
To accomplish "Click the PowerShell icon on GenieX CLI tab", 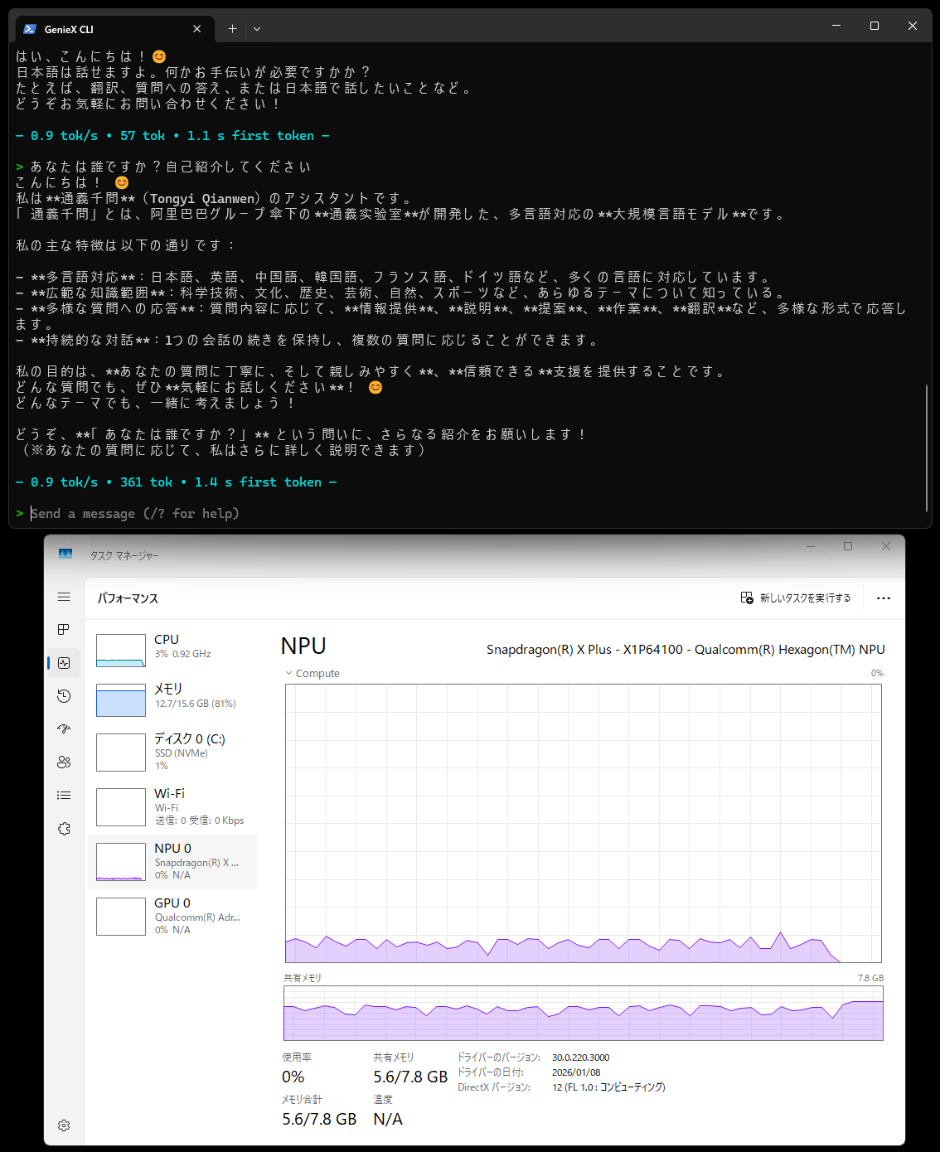I will coord(30,29).
